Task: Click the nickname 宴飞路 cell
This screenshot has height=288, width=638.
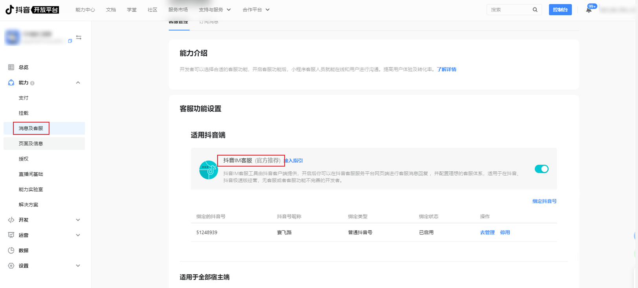Action: [284, 233]
